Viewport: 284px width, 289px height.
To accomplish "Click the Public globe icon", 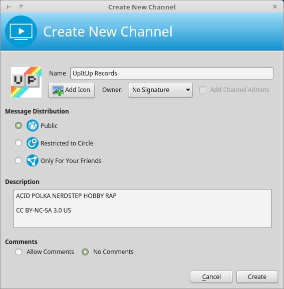I will tap(33, 125).
